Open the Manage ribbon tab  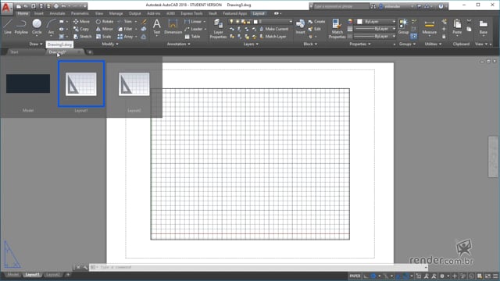pos(116,13)
